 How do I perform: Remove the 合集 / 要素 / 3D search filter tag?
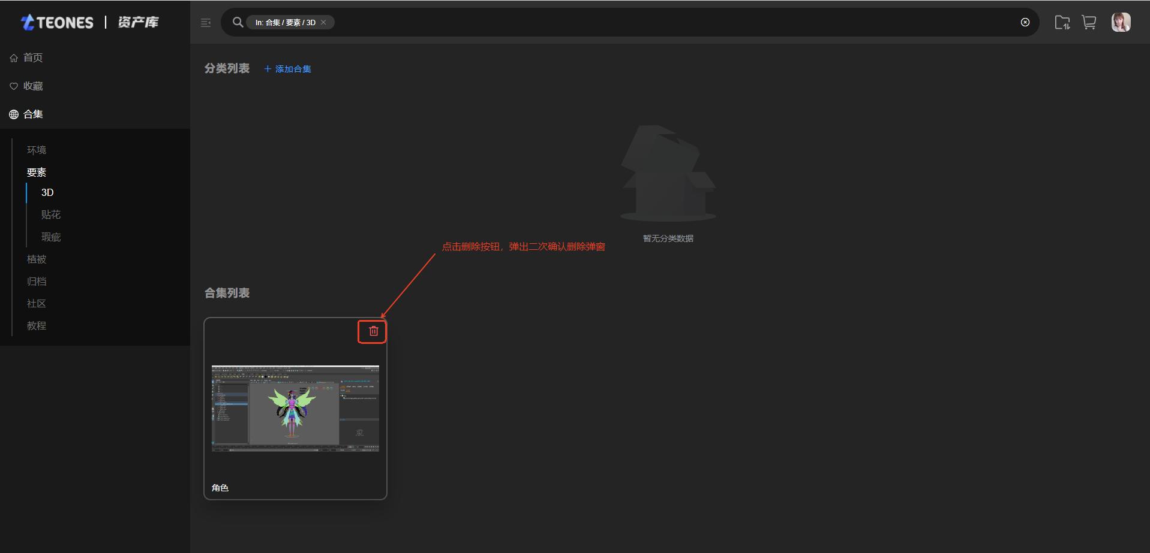(x=323, y=22)
